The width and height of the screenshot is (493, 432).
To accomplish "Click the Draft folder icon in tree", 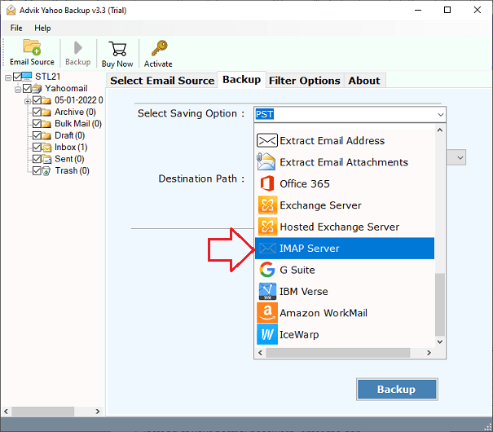I will pos(46,136).
